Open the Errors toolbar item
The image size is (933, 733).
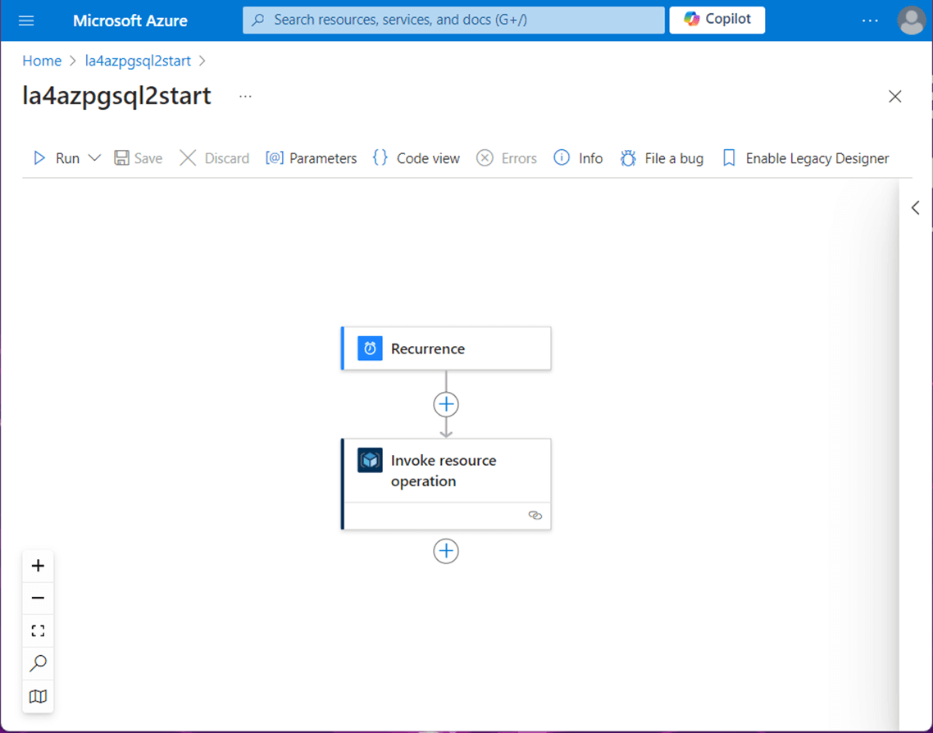(x=507, y=158)
